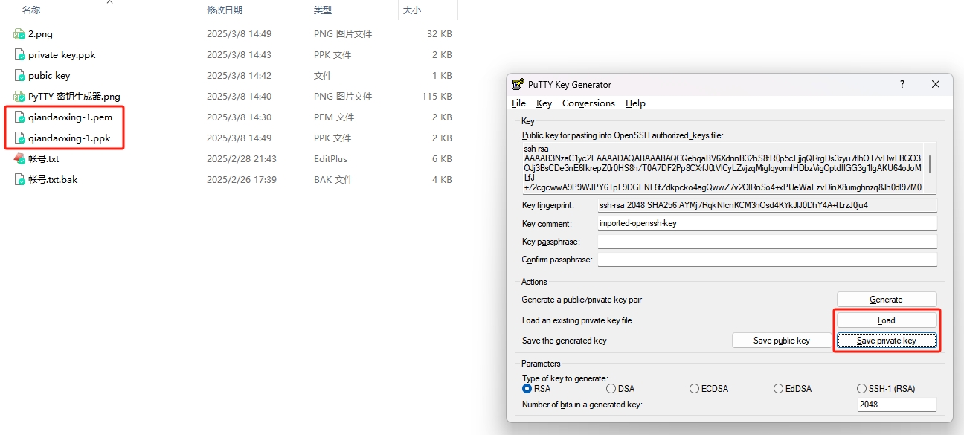
Task: Click the pubic key file icon
Action: [19, 76]
